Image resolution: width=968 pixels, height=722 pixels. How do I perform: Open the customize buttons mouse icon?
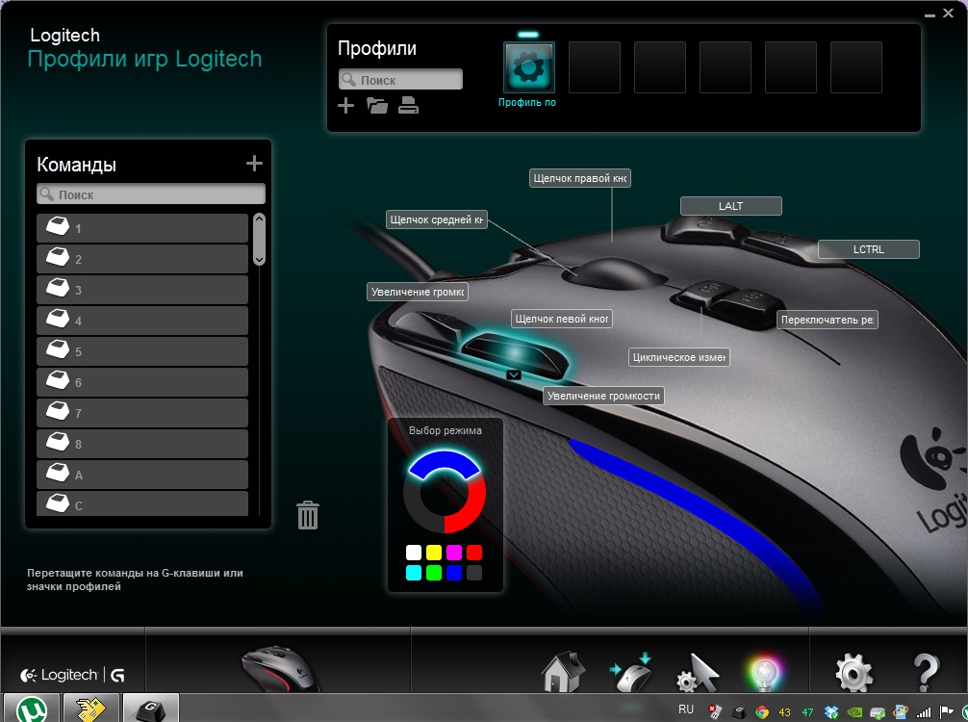pos(631,672)
